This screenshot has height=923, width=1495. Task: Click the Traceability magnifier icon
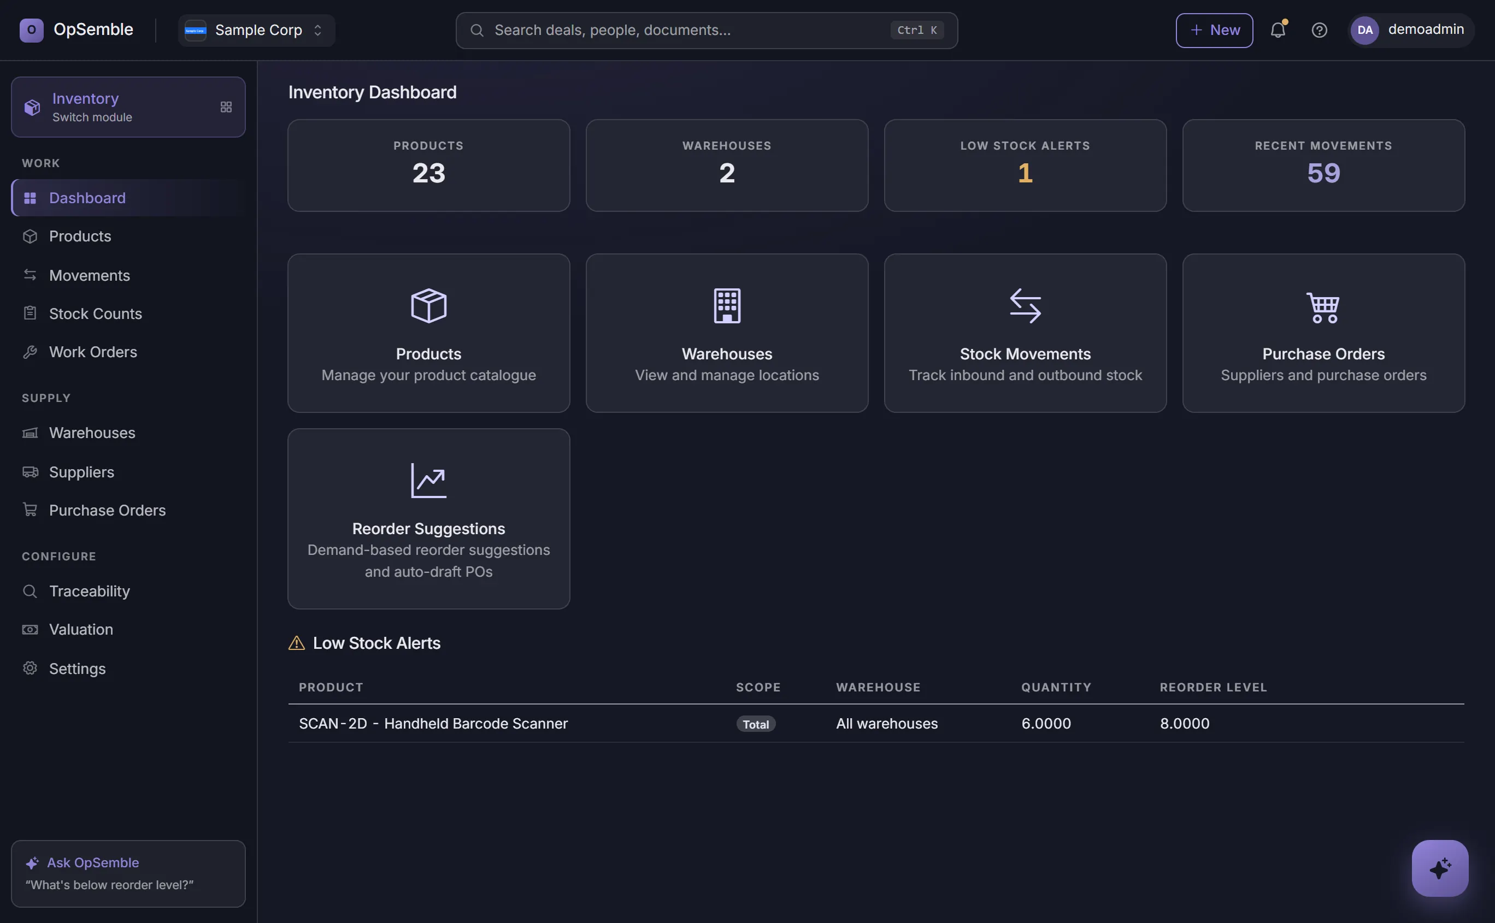tap(30, 591)
